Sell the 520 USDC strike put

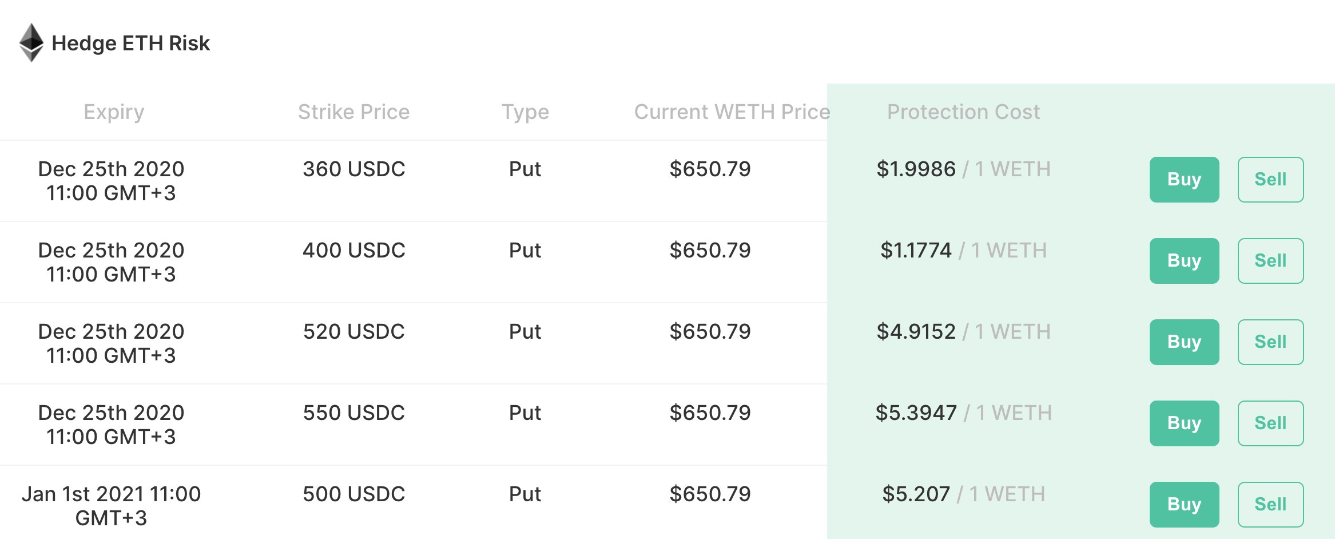(1270, 342)
